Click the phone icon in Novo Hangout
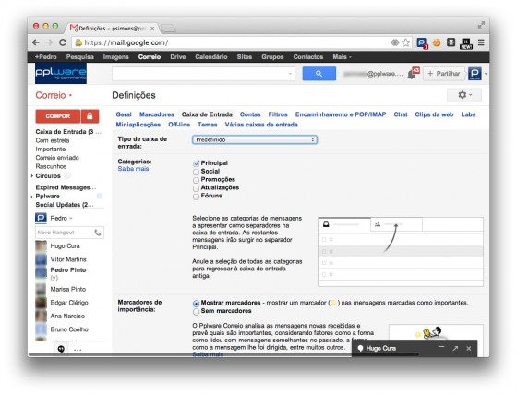Screen dimensions: 517x395 point(98,233)
